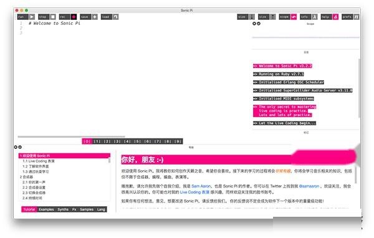This screenshot has height=238, width=374.
Task: Switch to buffer 5 tab
Action: [137, 141]
